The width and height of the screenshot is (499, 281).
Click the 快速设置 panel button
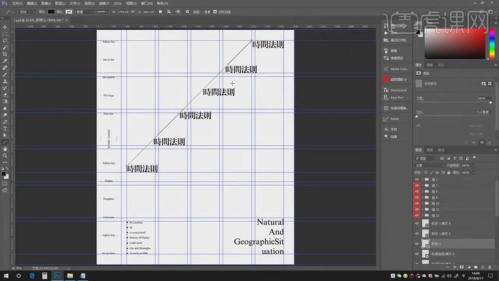click(396, 108)
